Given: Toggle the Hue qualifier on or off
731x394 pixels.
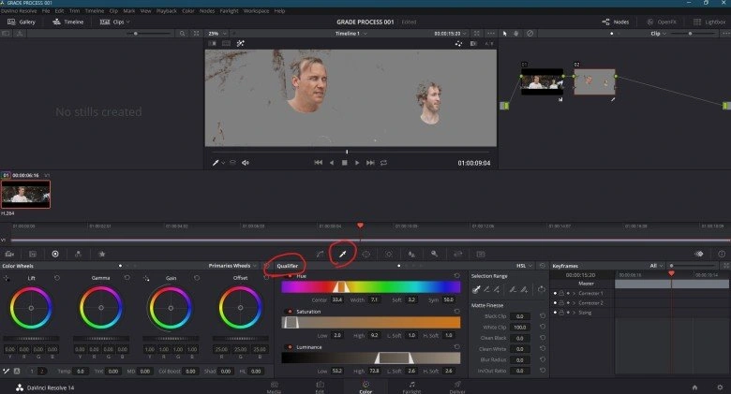Looking at the screenshot, I should (x=290, y=276).
